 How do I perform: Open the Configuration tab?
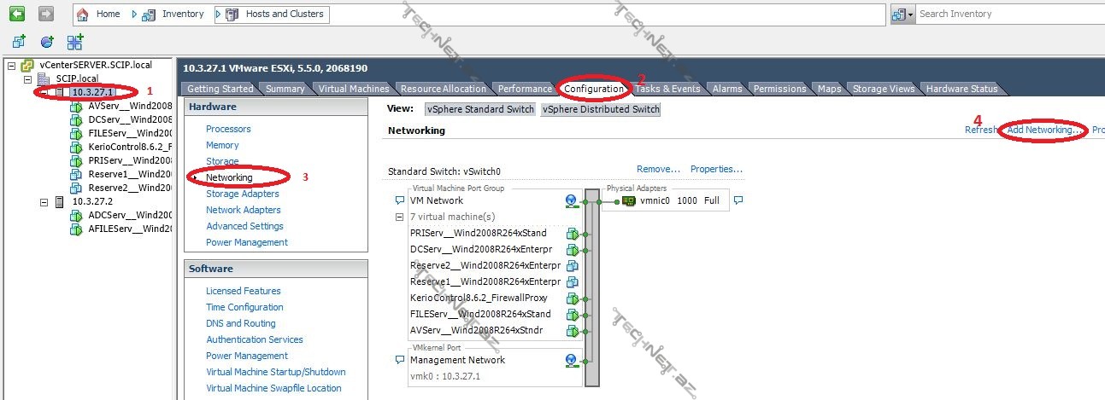(x=593, y=89)
